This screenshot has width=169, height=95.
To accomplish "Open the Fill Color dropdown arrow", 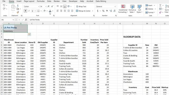I will (47, 11).
